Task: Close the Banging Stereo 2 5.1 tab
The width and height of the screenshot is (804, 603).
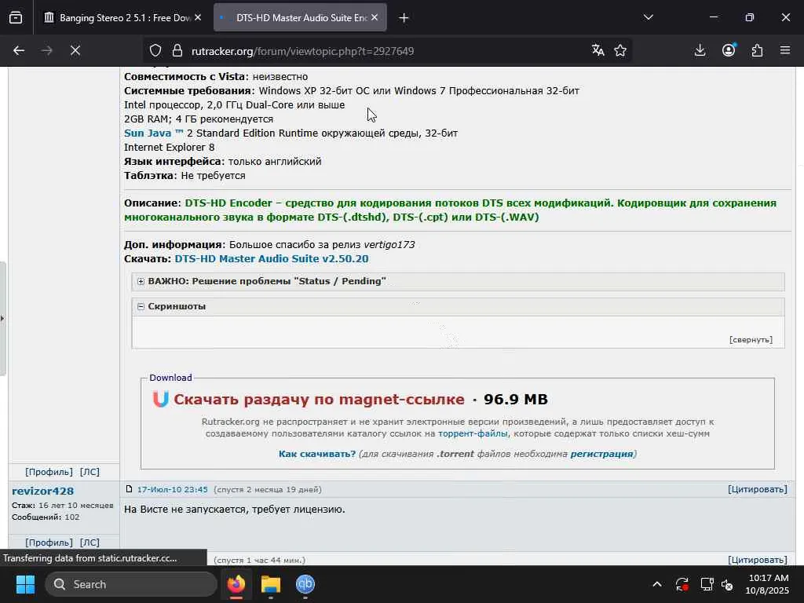Action: [x=198, y=18]
